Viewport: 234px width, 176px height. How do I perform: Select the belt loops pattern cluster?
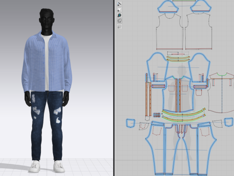157,115
